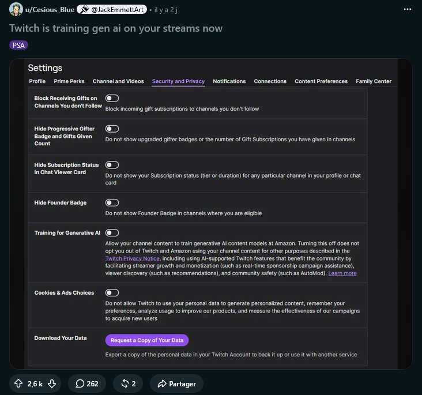Click Request a Copy of Your Data
The width and height of the screenshot is (422, 395).
(147, 340)
